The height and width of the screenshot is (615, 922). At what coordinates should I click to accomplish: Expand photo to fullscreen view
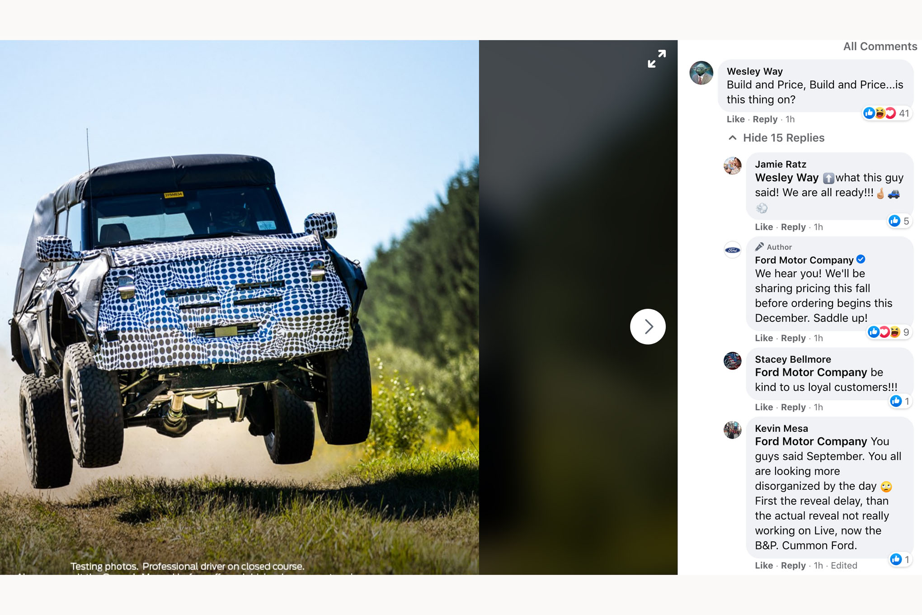coord(656,59)
